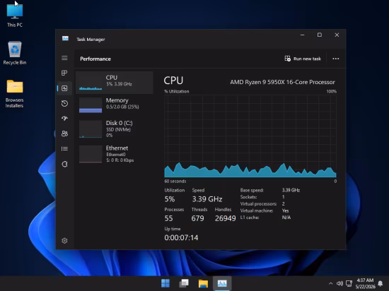Click the Performance page heading

(x=95, y=59)
